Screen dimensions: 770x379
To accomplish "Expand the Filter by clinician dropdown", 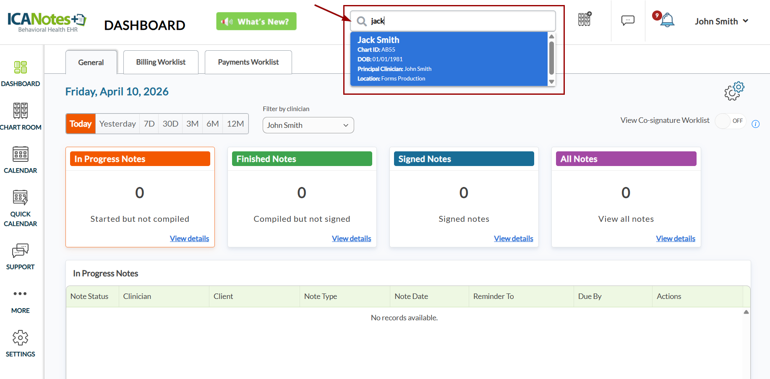I will (x=308, y=125).
